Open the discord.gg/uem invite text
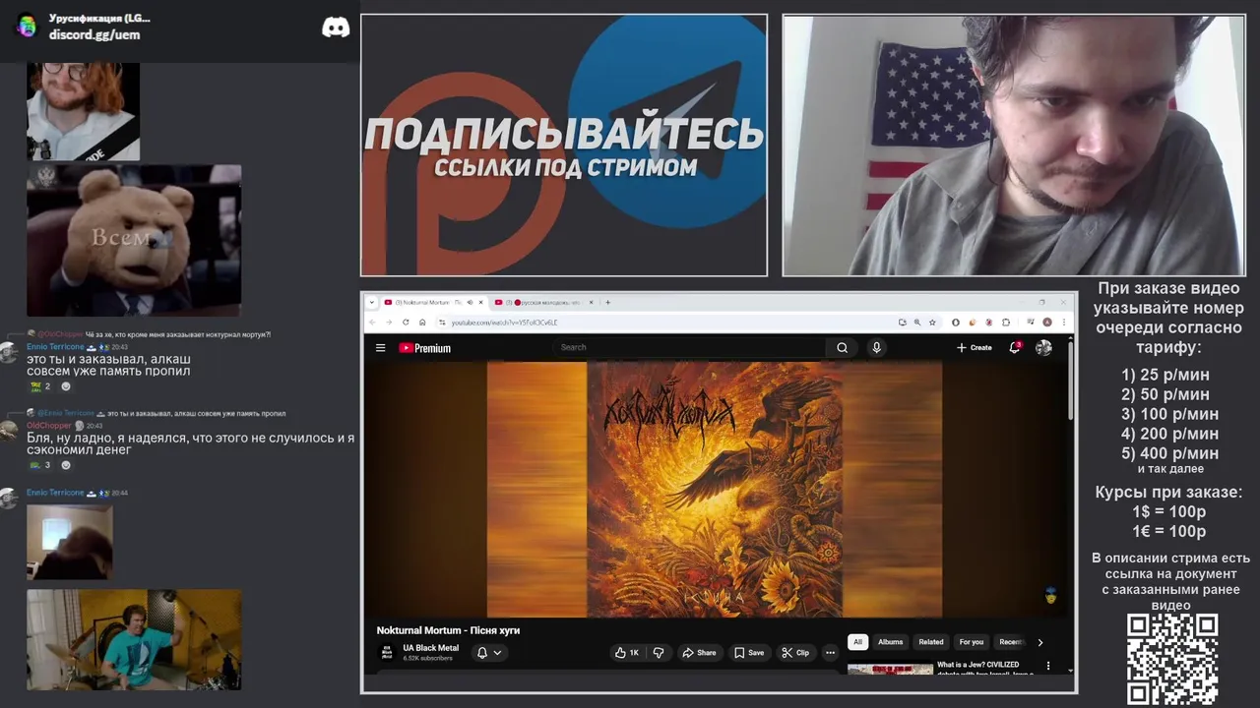 click(x=94, y=34)
